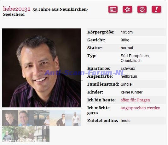168x145 pixels.
Task: Report profile using exclamation mark icon
Action: point(156,9)
